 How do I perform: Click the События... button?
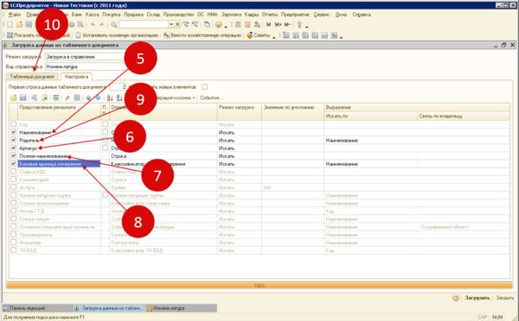tap(211, 98)
